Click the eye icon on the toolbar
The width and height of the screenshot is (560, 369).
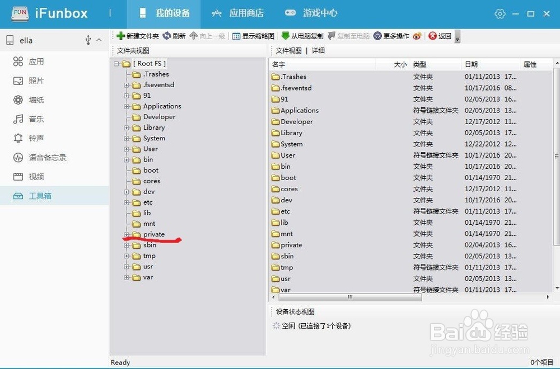pos(417,36)
